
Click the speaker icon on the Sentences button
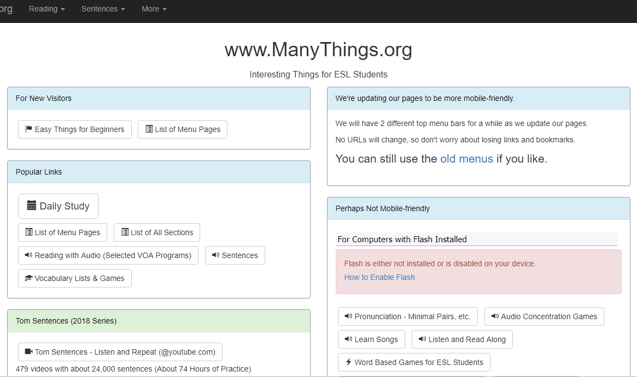[x=216, y=255]
